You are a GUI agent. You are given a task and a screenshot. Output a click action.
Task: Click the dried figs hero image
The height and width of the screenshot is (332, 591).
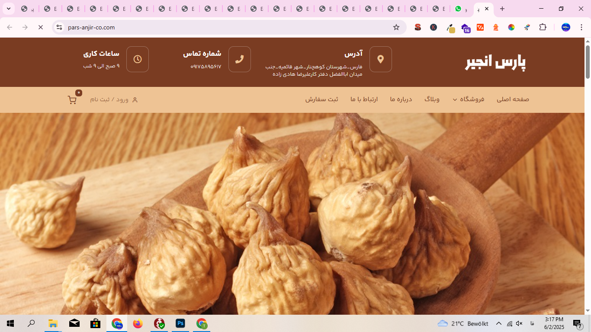pyautogui.click(x=292, y=214)
